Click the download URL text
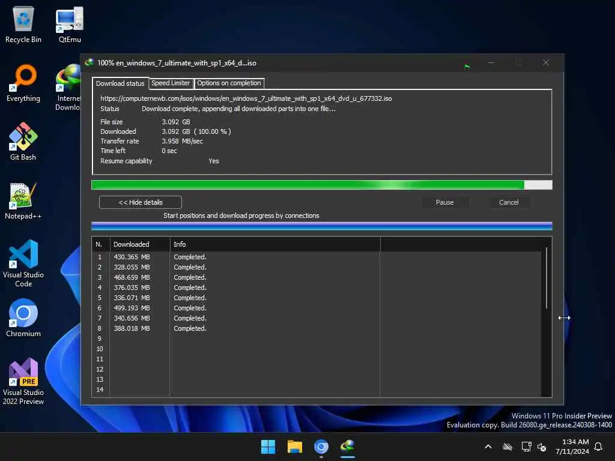This screenshot has width=615, height=461. (246, 98)
